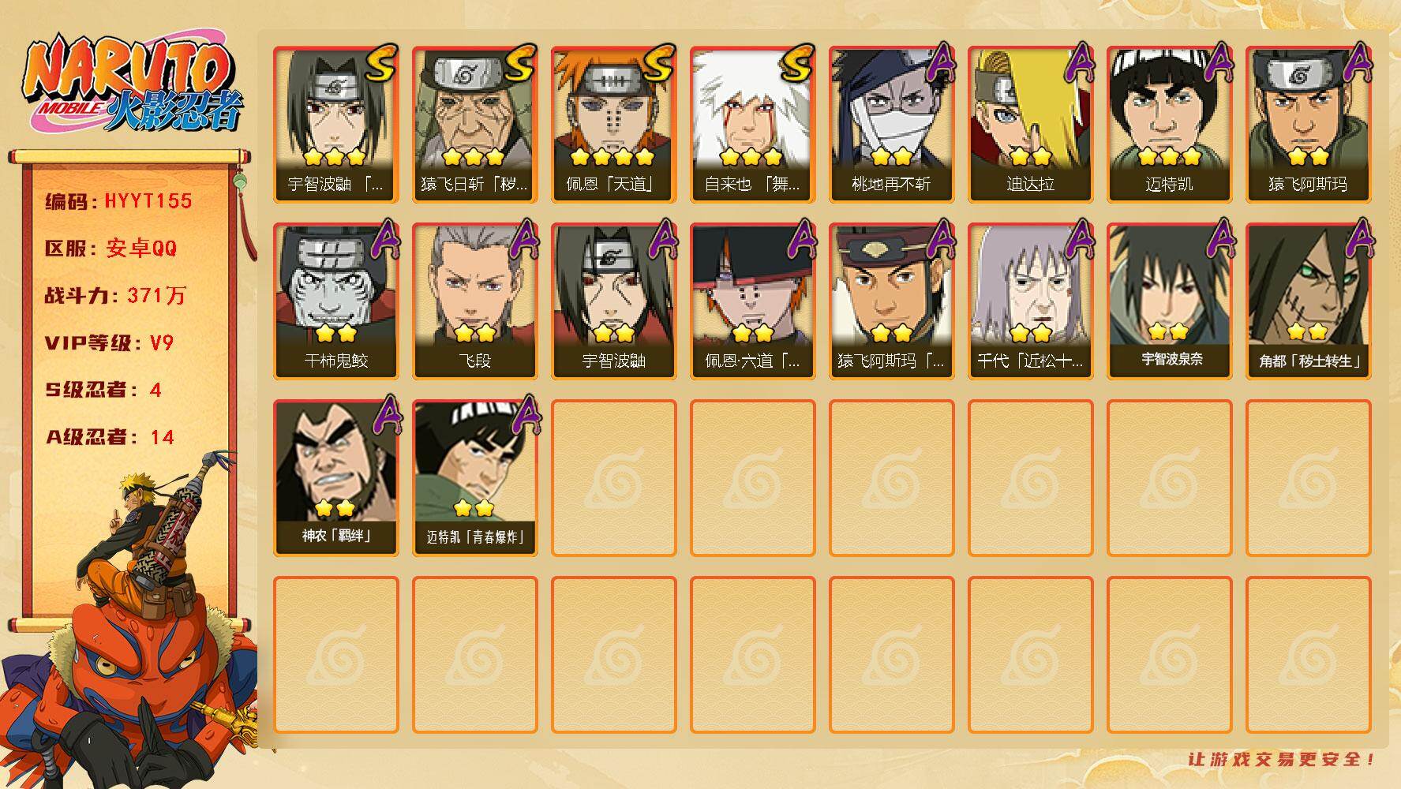The height and width of the screenshot is (789, 1401).
Task: Select the 神农「羁绊」 ninja card
Action: click(335, 478)
